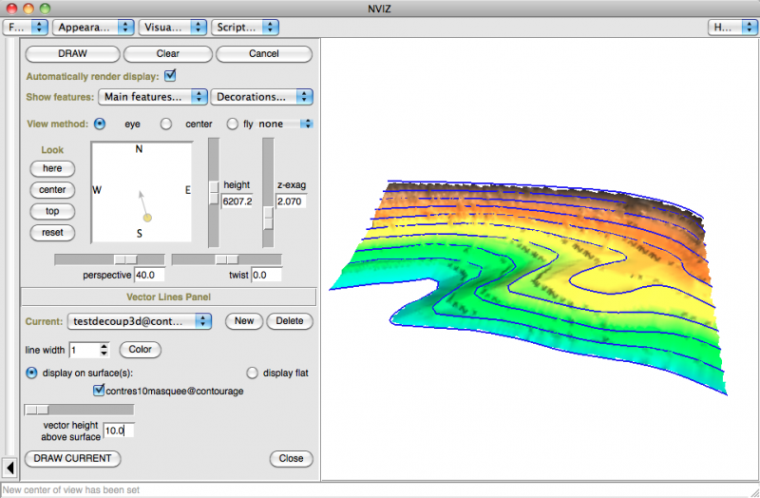Select the display flat radio option
This screenshot has height=498, width=760.
253,373
